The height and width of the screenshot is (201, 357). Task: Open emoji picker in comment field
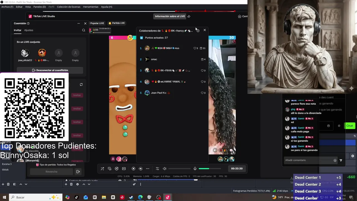[335, 161]
